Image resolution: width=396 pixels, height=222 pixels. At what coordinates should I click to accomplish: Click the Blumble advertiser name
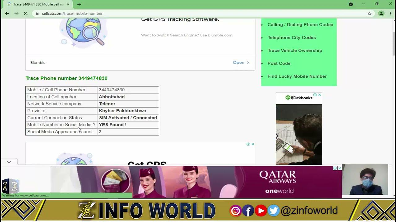[x=38, y=63]
